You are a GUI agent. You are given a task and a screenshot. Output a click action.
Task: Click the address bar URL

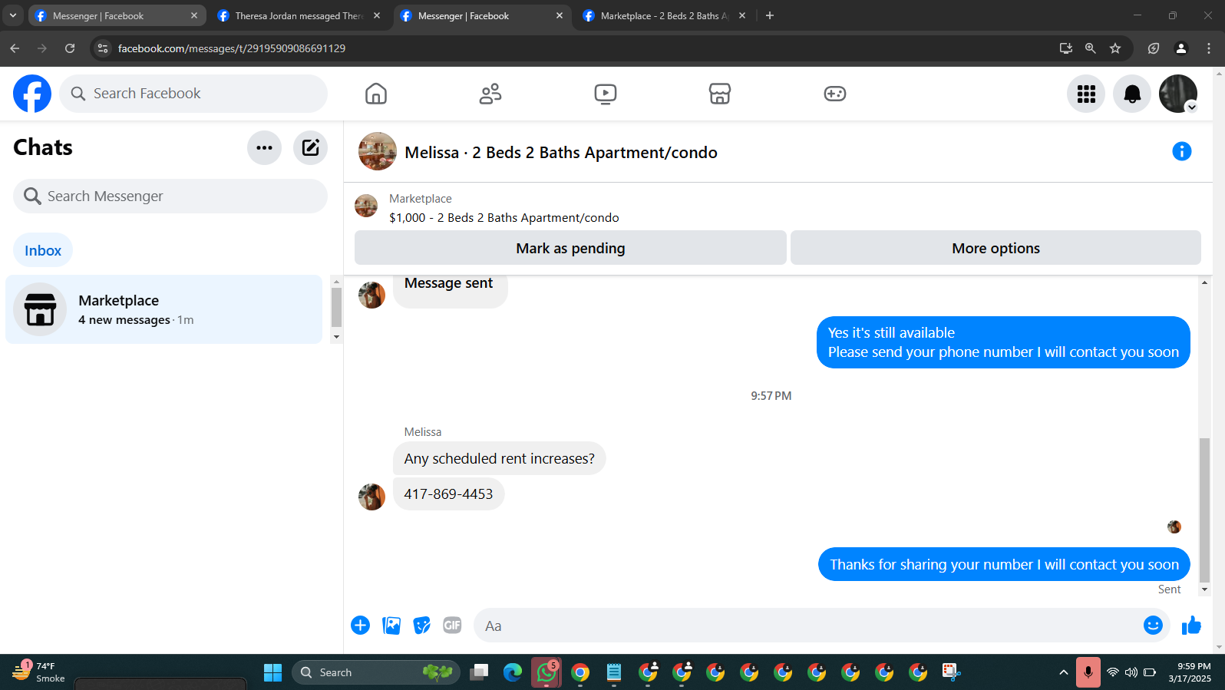232,48
